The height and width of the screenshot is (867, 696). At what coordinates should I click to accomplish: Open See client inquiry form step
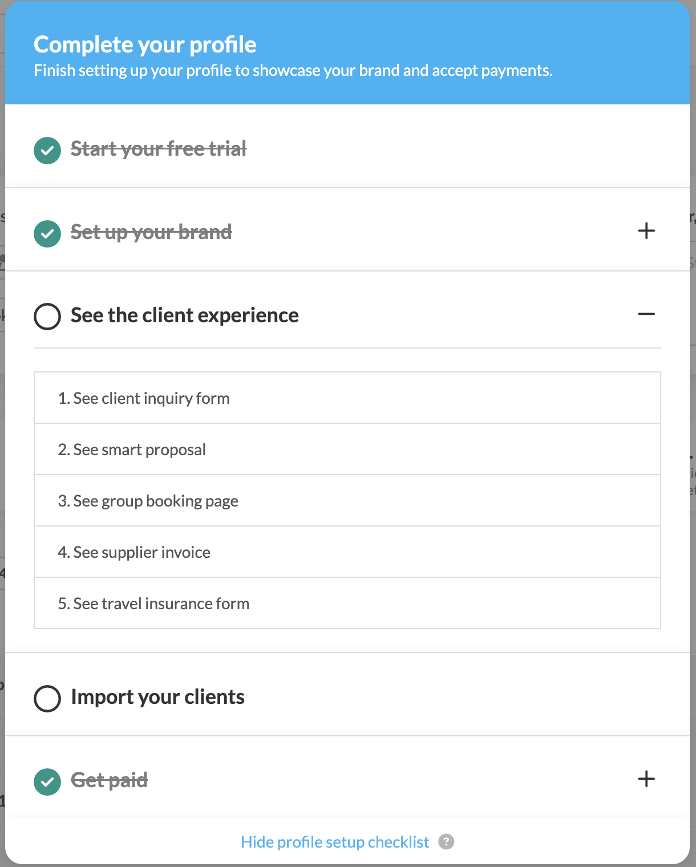point(144,398)
